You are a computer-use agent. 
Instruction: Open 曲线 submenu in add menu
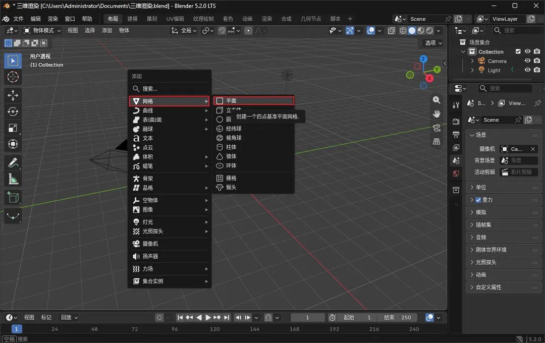click(170, 110)
